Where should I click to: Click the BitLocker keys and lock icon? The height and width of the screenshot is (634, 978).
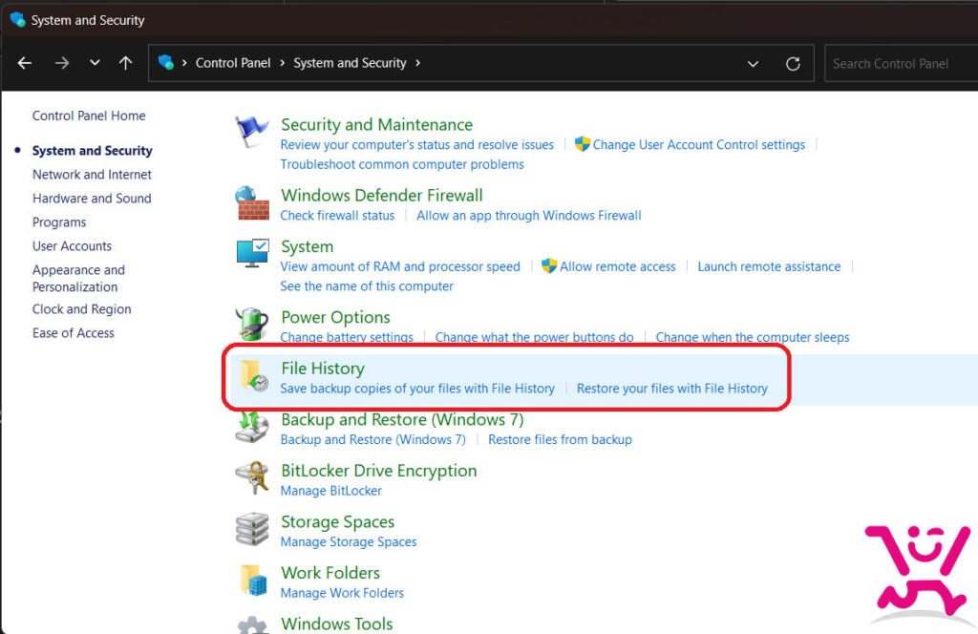(252, 477)
